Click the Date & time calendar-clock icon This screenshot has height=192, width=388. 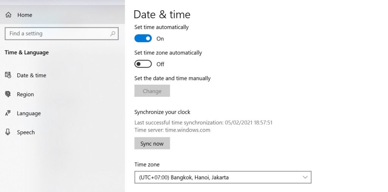pyautogui.click(x=8, y=75)
